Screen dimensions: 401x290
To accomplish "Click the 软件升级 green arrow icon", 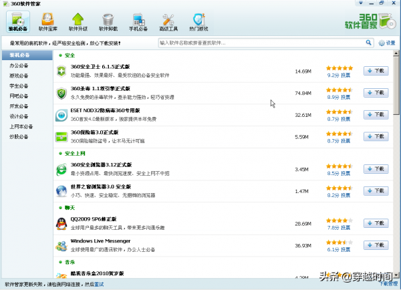I will (x=78, y=21).
